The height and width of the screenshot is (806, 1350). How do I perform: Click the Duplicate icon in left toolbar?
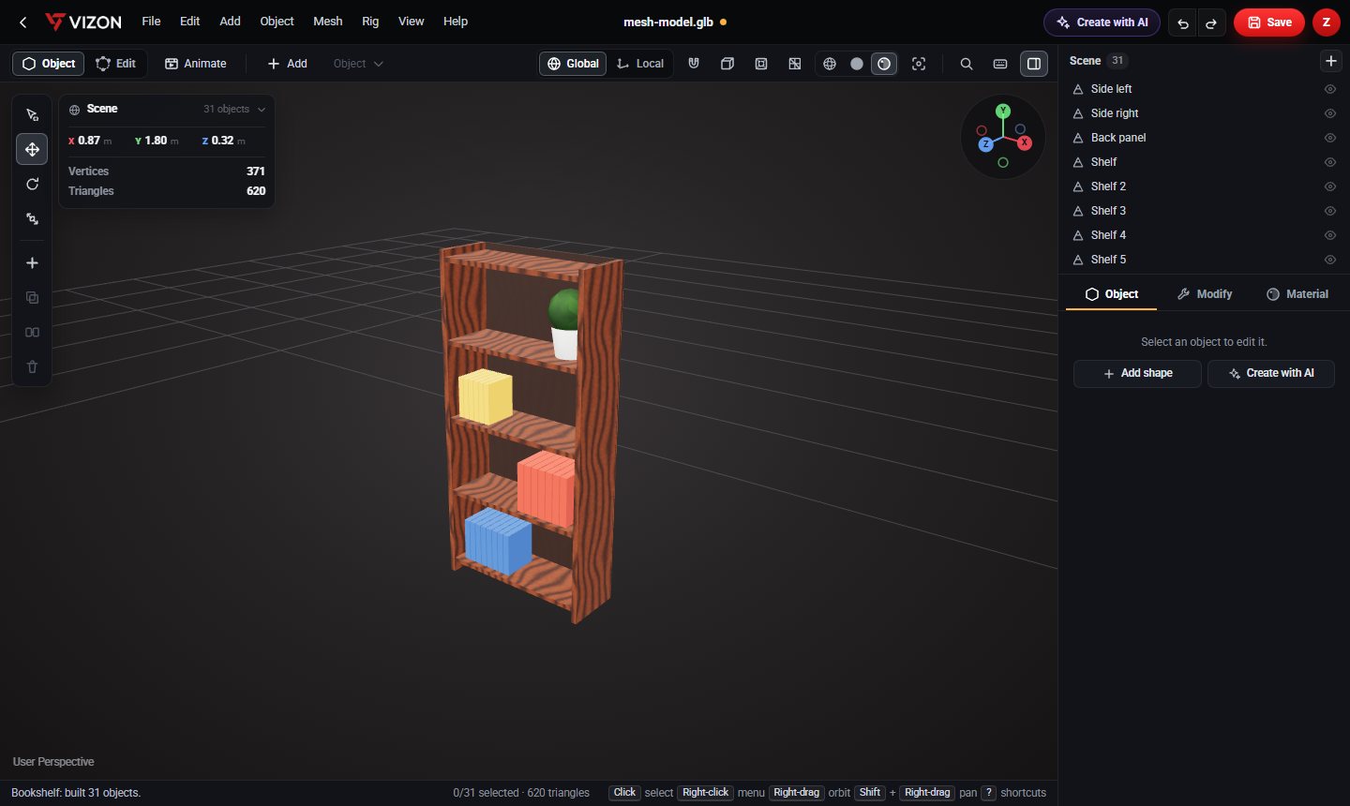pyautogui.click(x=32, y=298)
